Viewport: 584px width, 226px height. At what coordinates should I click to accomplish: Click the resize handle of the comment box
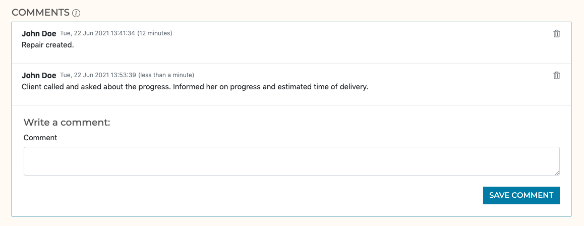(557, 173)
